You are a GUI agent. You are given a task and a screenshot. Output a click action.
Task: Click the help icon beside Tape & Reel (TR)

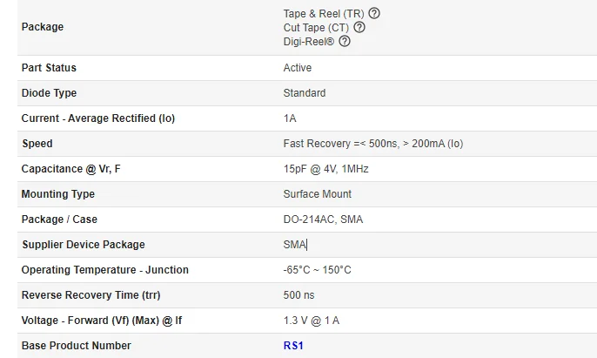(374, 13)
